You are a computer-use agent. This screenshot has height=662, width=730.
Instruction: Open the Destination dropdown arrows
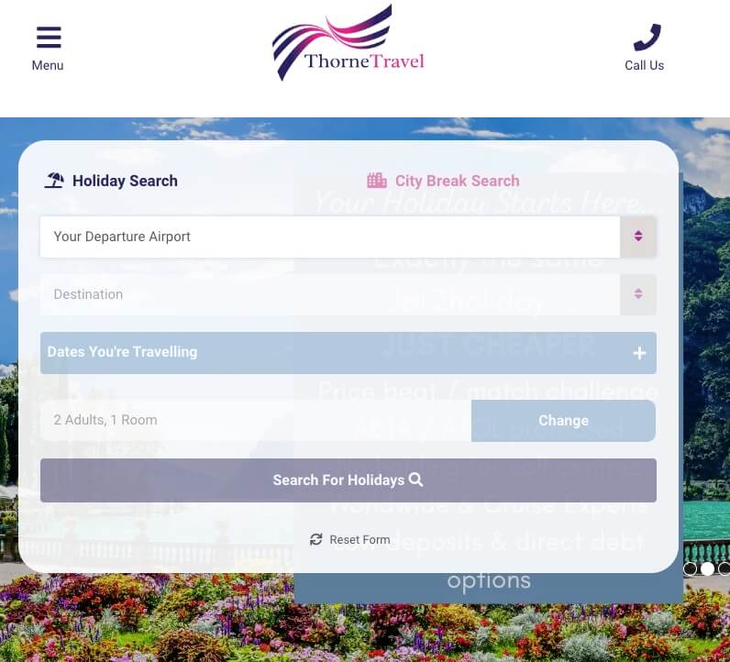point(638,294)
